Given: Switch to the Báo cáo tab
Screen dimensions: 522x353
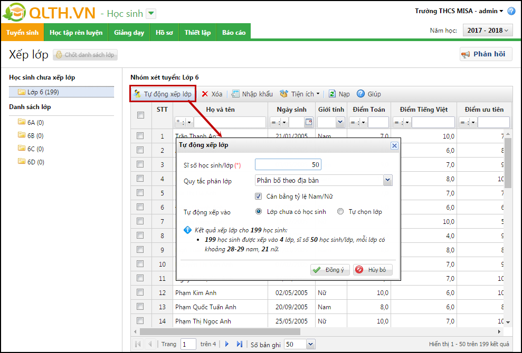Looking at the screenshot, I should pyautogui.click(x=234, y=33).
